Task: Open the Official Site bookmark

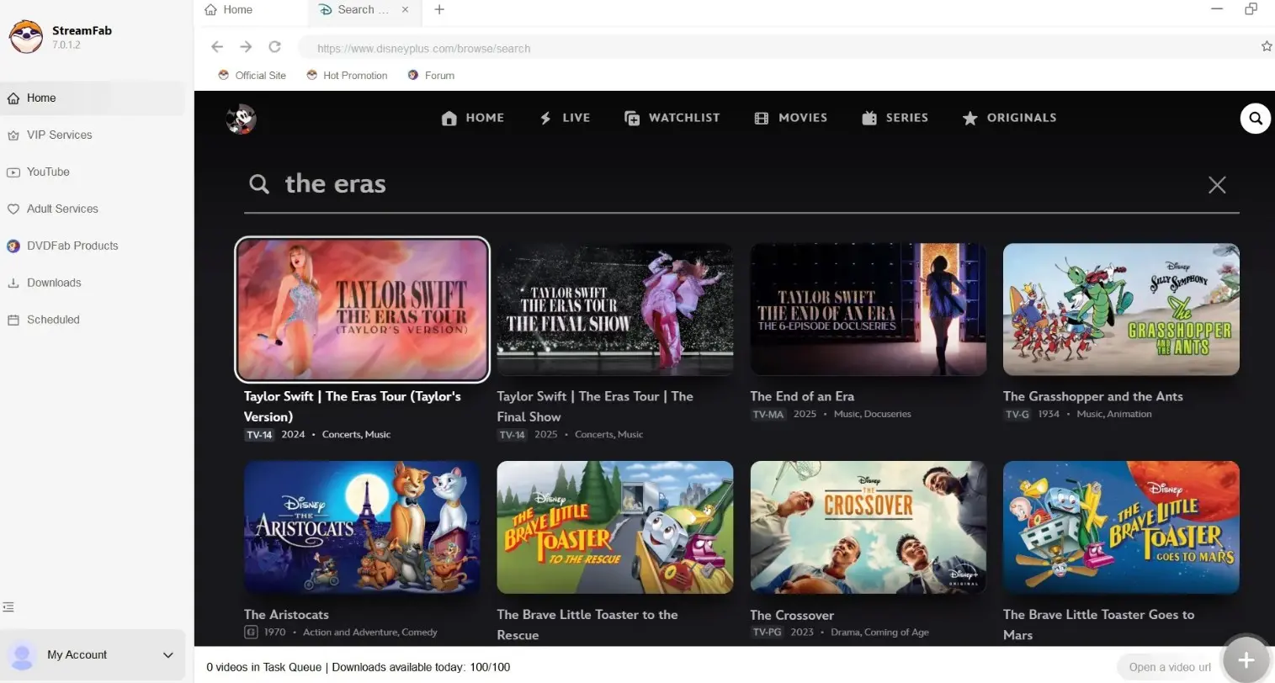Action: (252, 76)
